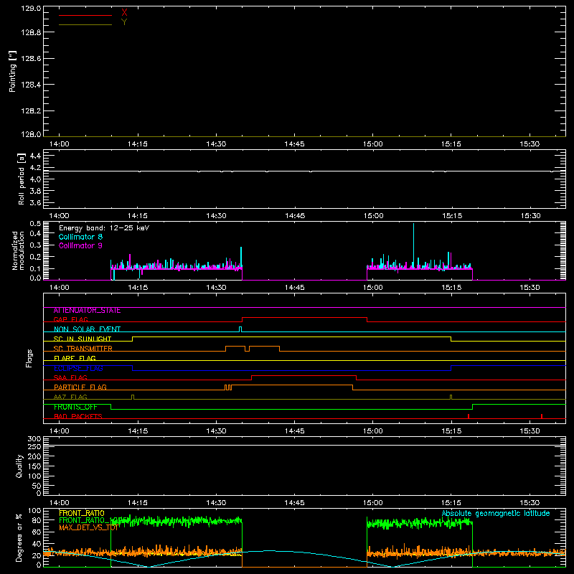Click the SC_IN_SUNLIGHT flag label
This screenshot has height=574, width=574.
click(83, 339)
